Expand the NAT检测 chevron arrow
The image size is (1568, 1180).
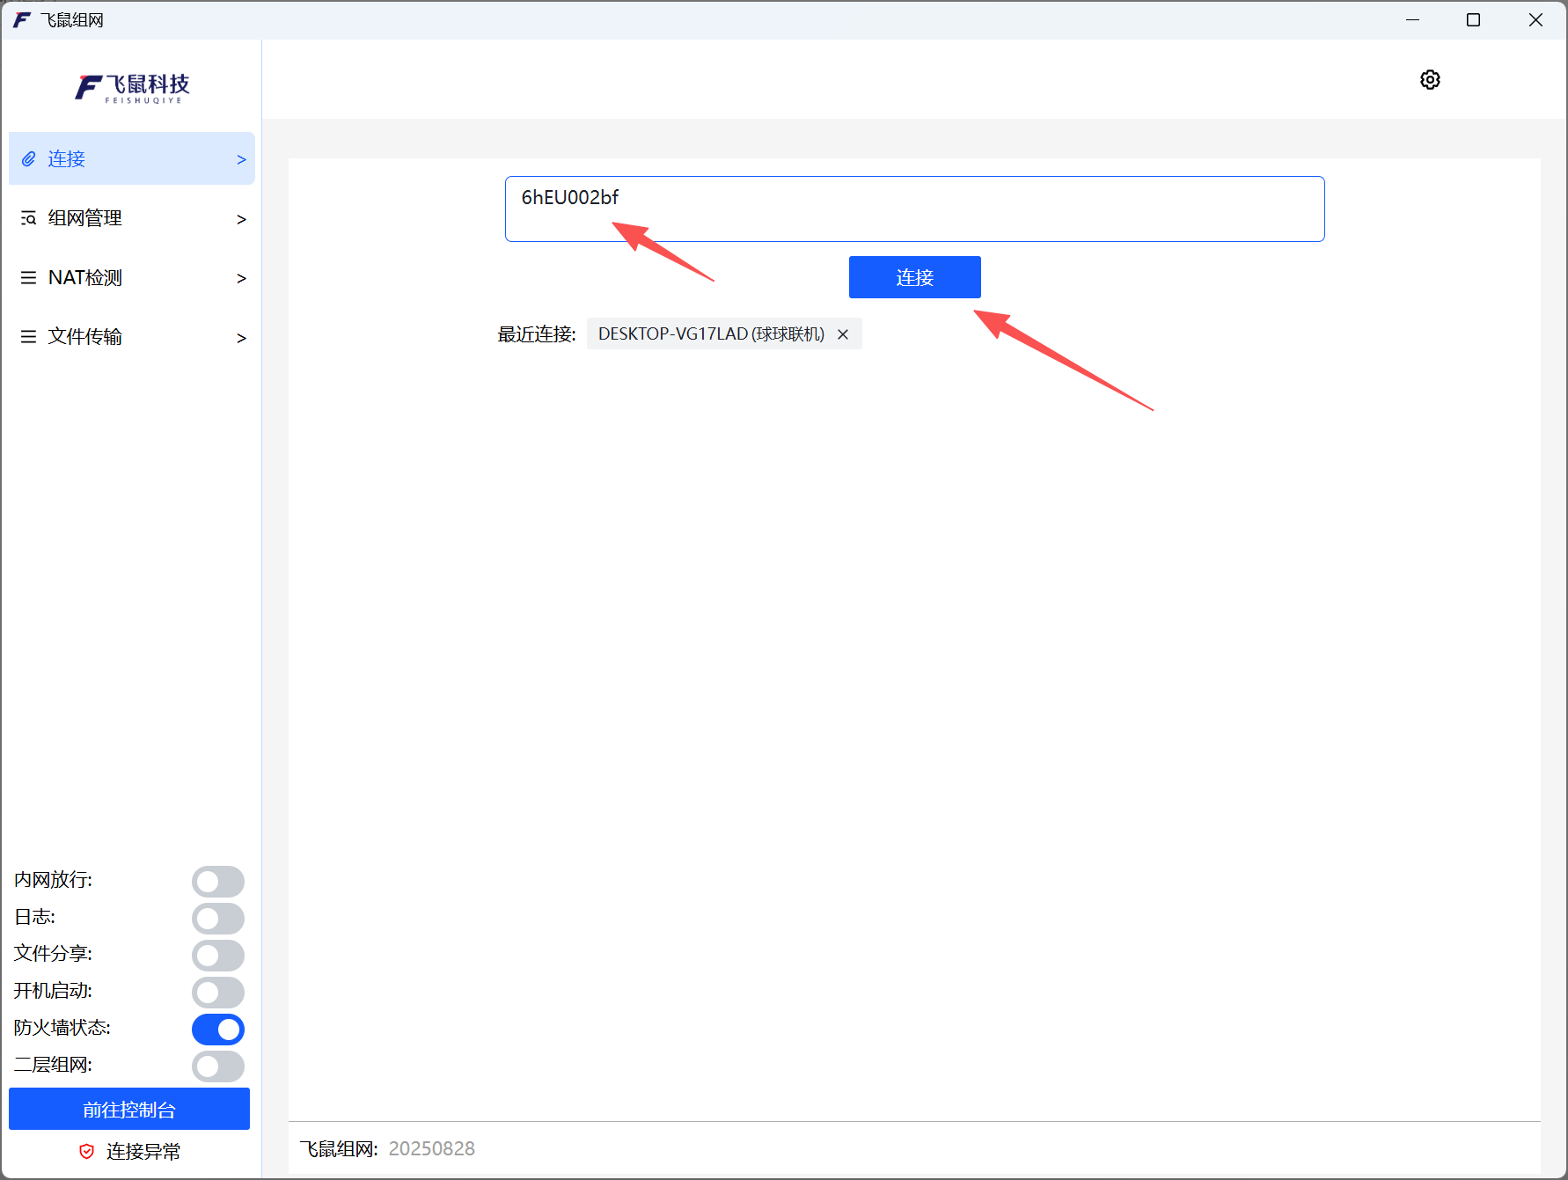tap(241, 279)
